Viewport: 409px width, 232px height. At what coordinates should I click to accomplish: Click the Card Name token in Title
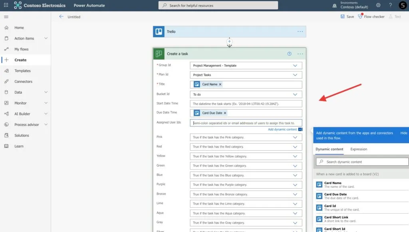[x=208, y=85]
